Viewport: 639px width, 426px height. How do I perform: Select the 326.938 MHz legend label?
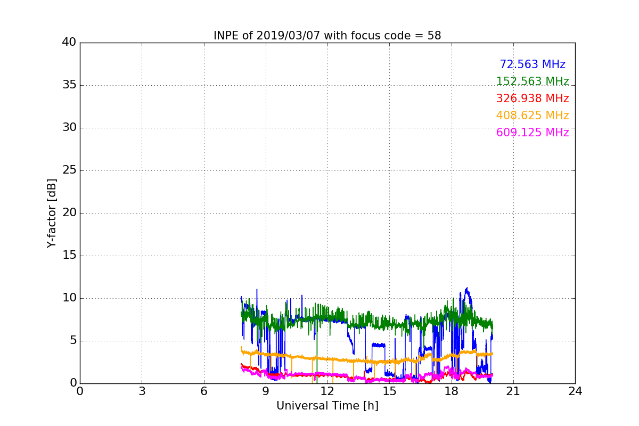532,99
